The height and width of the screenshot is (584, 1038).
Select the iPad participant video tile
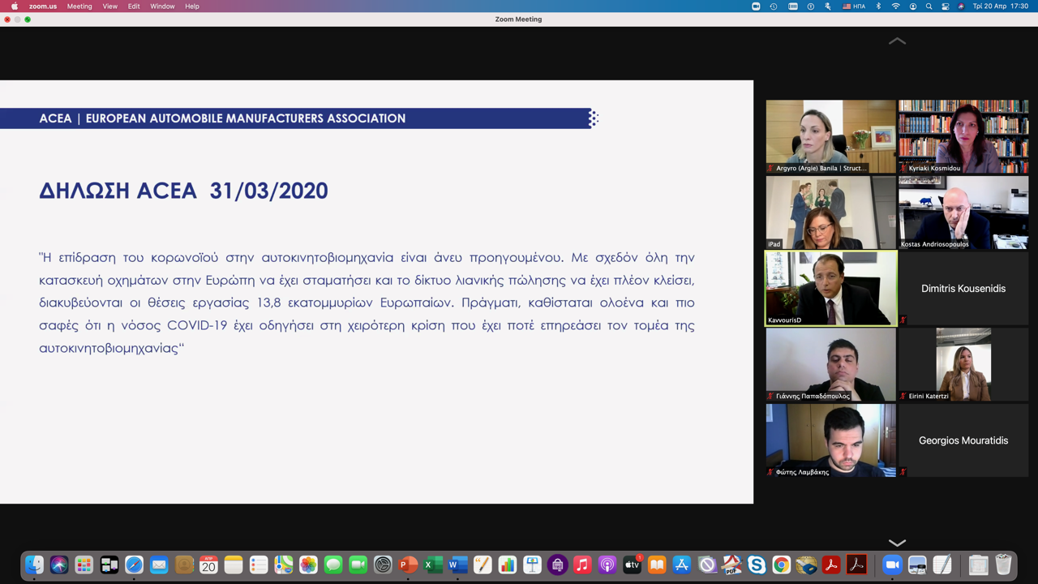[830, 213]
